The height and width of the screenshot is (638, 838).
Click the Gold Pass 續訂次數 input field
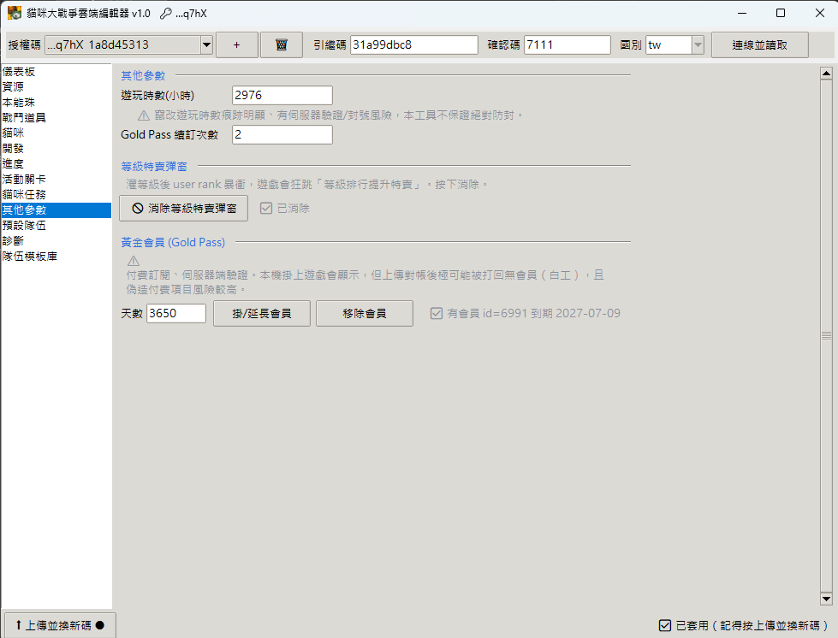coord(282,134)
